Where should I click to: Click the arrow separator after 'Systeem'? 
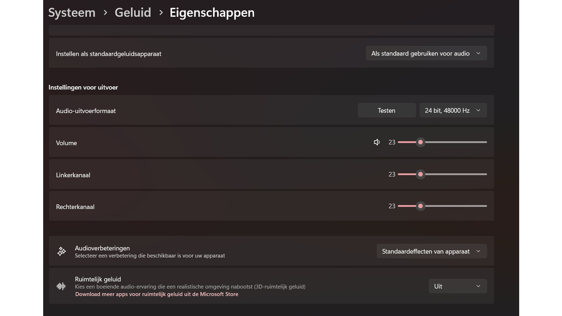coord(105,12)
